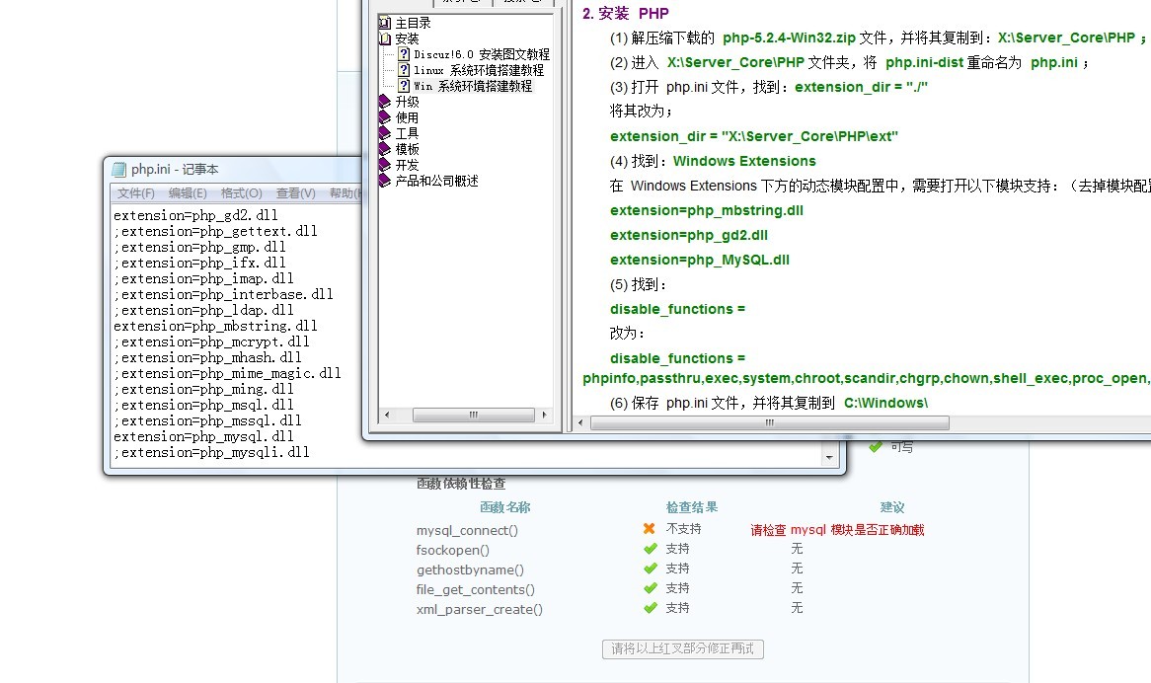Open the 文件(F) menu in Notepad
Image resolution: width=1151 pixels, height=683 pixels.
(136, 193)
